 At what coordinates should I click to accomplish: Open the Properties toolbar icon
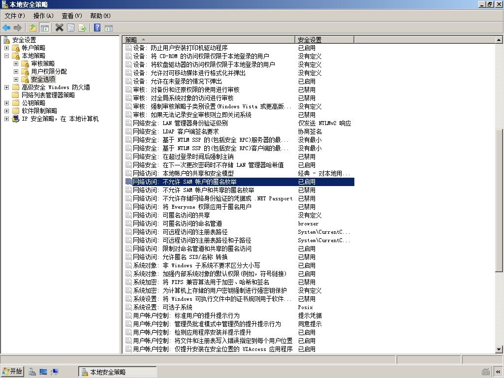coord(71,28)
